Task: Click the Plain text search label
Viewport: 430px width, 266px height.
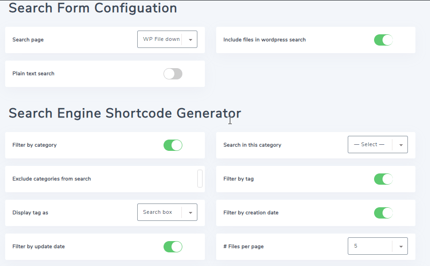Action: coord(33,74)
